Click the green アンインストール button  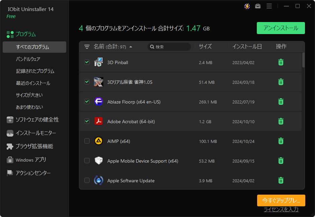(281, 28)
